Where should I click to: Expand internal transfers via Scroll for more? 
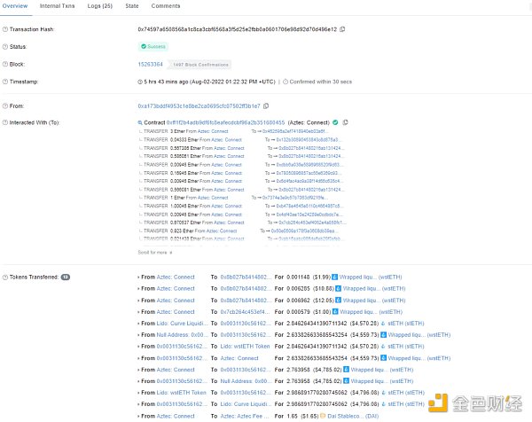pyautogui.click(x=153, y=252)
